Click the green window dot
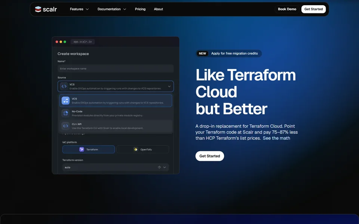This screenshot has height=224, width=359. point(65,42)
